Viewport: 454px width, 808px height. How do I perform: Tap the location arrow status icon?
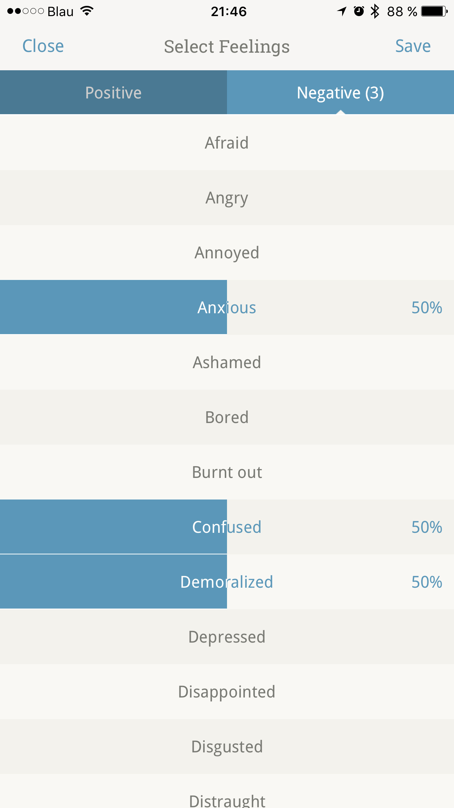pos(342,11)
